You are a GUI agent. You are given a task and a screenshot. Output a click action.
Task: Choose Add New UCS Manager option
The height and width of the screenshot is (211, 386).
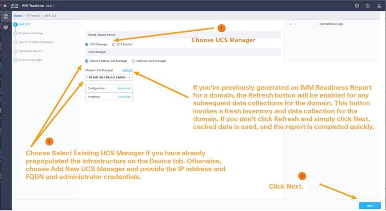(x=133, y=61)
